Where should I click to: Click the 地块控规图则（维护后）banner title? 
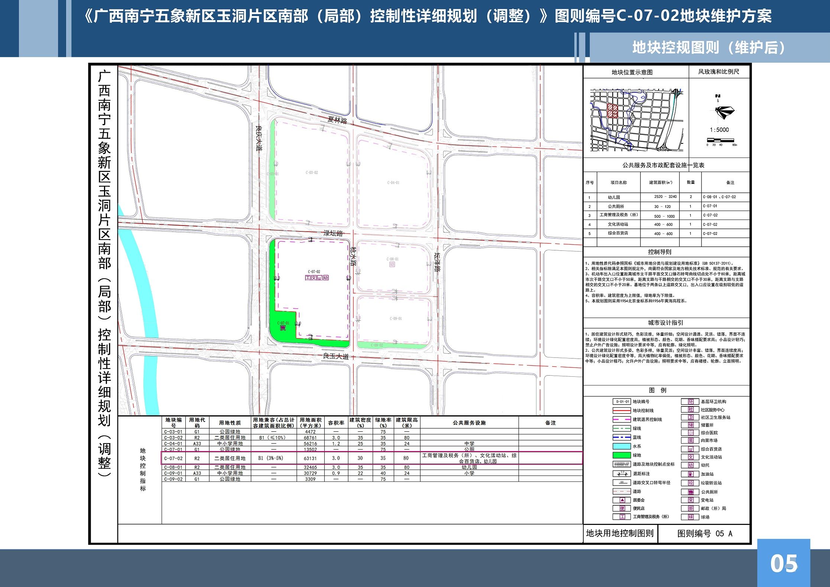709,48
